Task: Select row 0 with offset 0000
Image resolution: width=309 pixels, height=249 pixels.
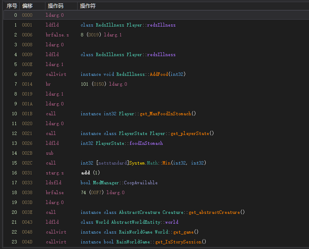Action: tap(27, 15)
